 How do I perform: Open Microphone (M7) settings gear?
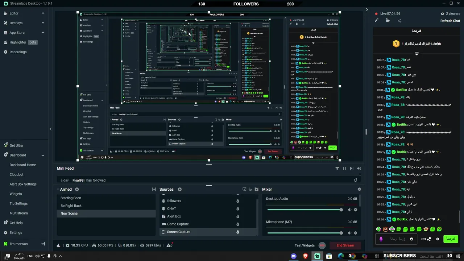click(355, 233)
